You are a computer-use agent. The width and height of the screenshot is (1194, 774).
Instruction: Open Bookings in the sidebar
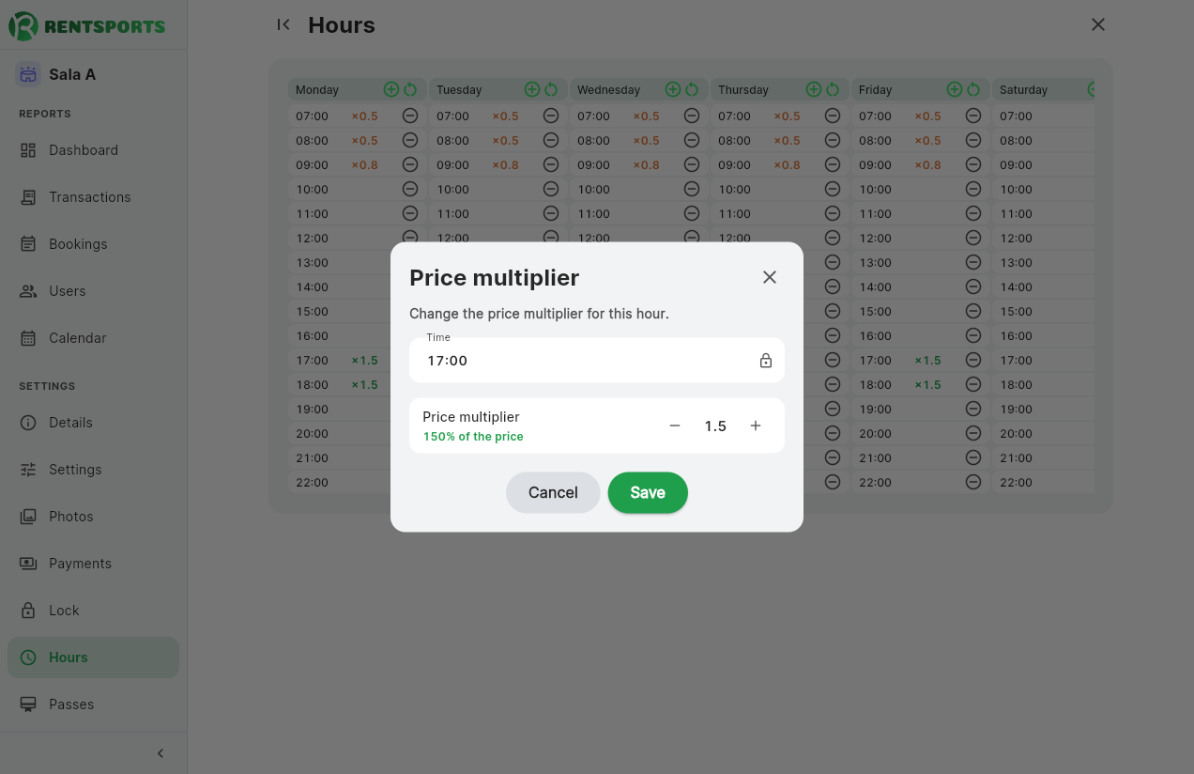pyautogui.click(x=93, y=244)
